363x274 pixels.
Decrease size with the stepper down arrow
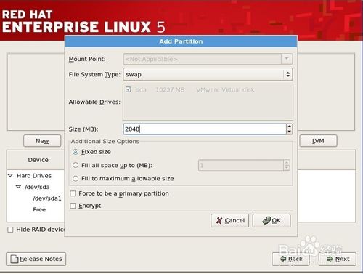click(289, 132)
